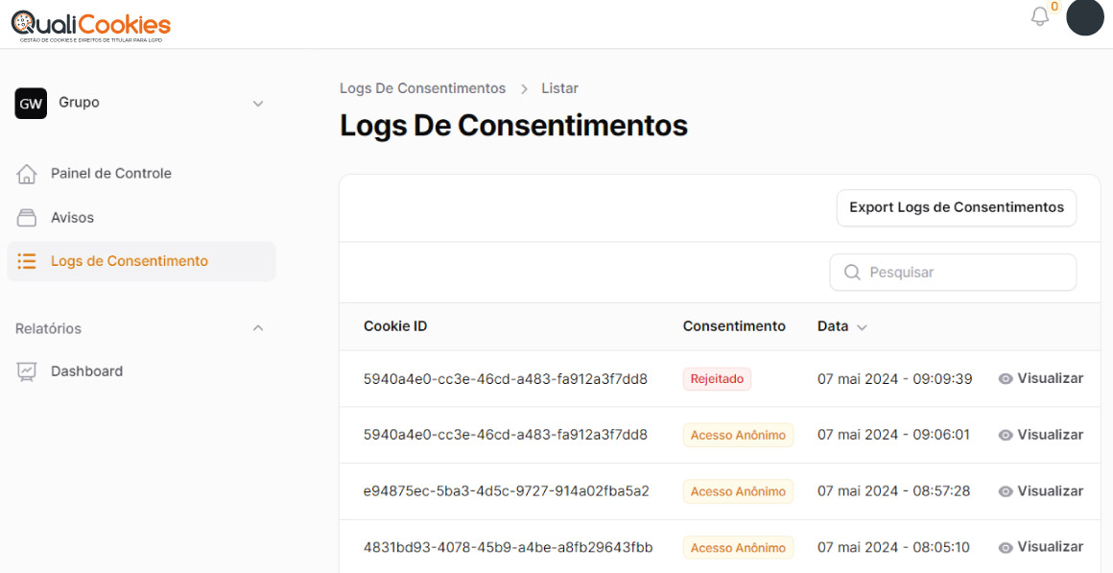
Task: View the log entry from 09:06:01
Action: coord(1040,435)
